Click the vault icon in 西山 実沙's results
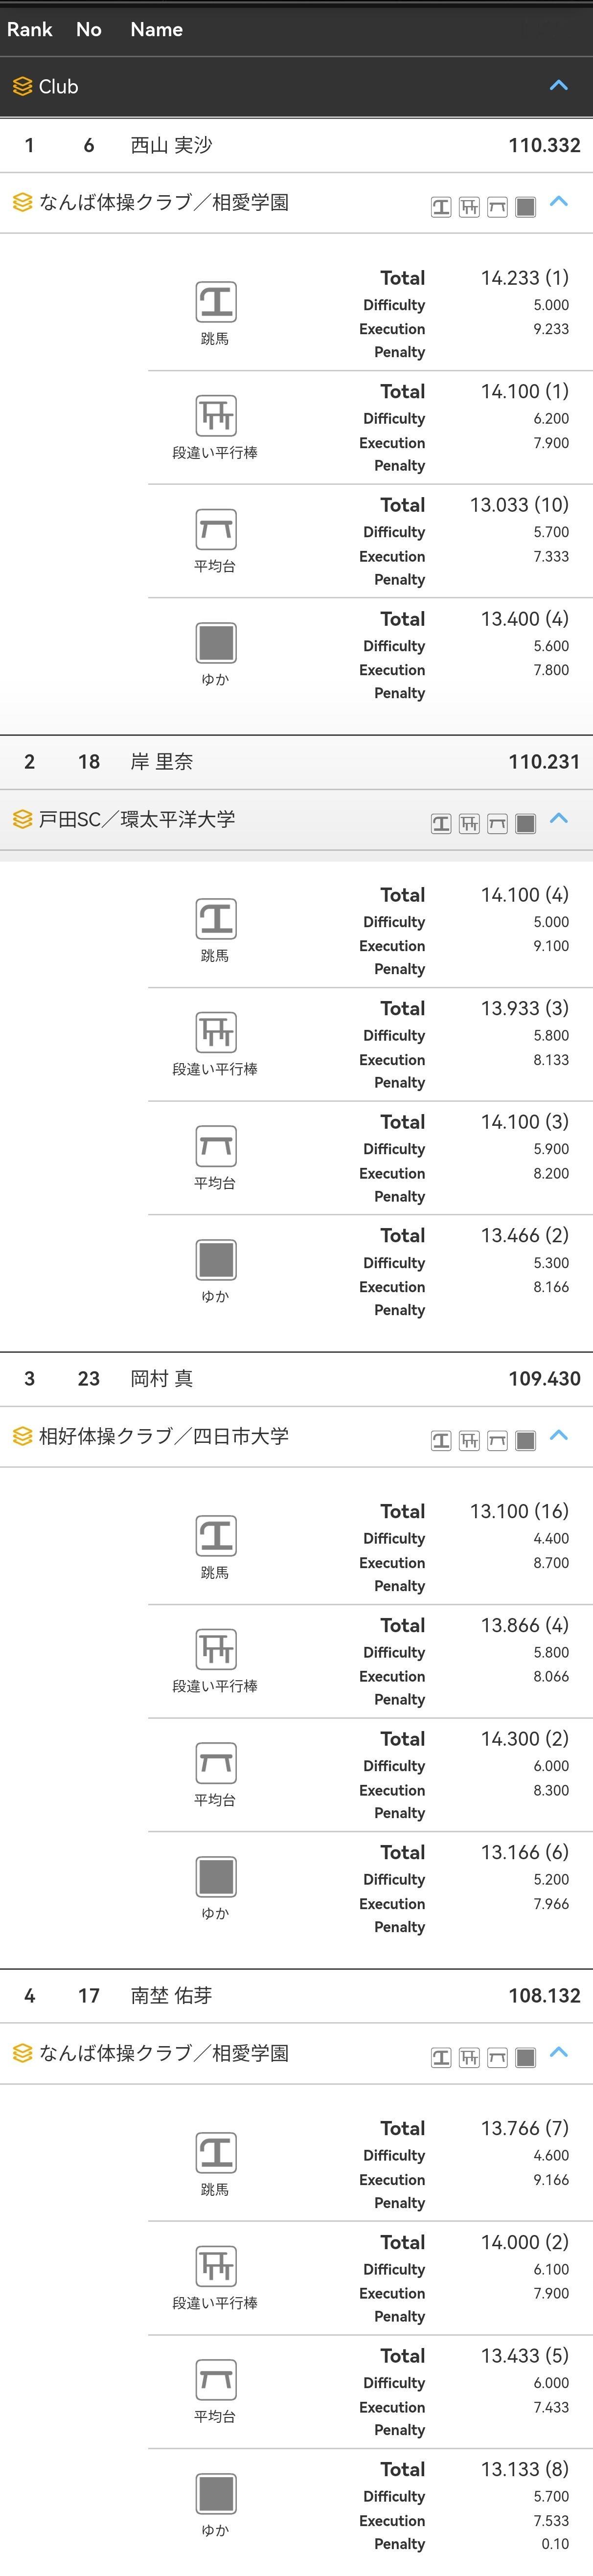This screenshot has width=593, height=2576. (215, 302)
